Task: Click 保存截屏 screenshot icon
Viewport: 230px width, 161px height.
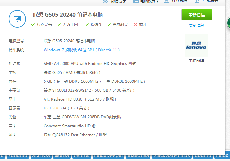Action: [x=166, y=1]
